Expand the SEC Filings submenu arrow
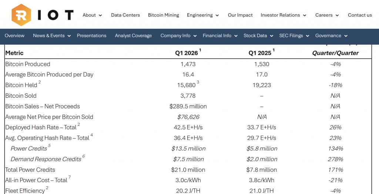Viewport: 379px width, 194px height. (307, 36)
